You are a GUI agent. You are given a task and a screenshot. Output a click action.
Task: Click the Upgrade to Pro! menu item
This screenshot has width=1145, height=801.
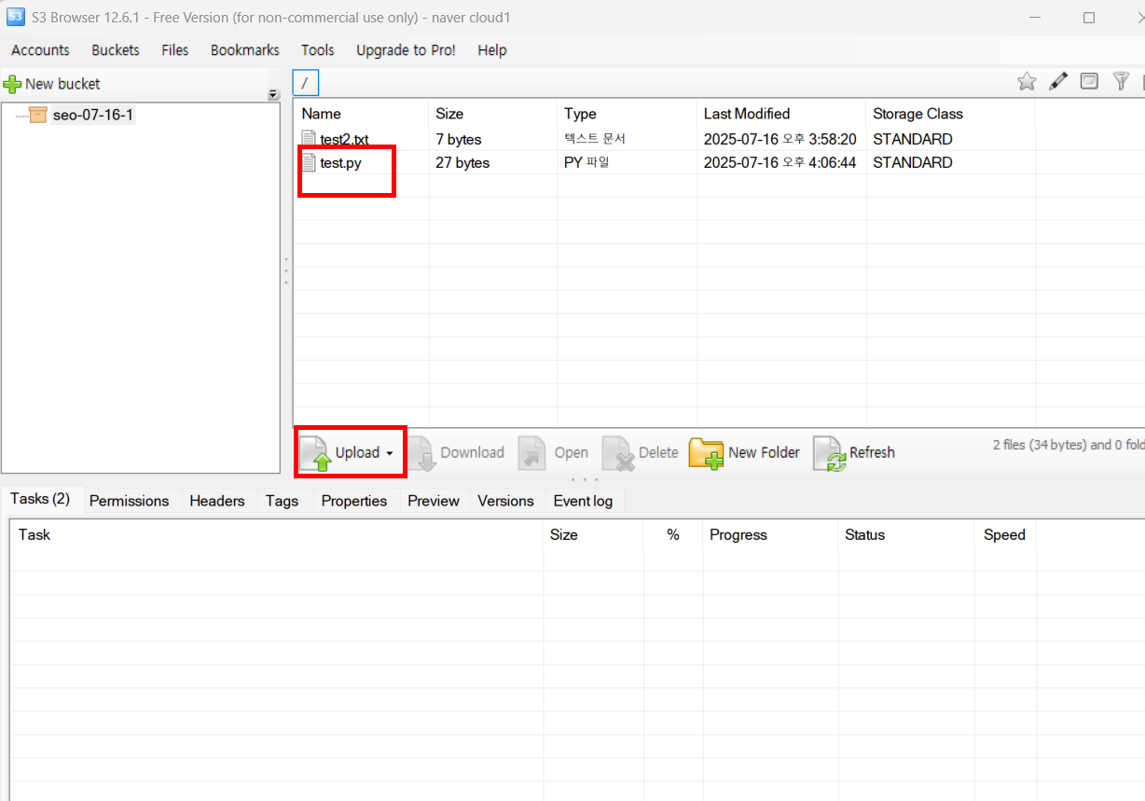[x=406, y=50]
